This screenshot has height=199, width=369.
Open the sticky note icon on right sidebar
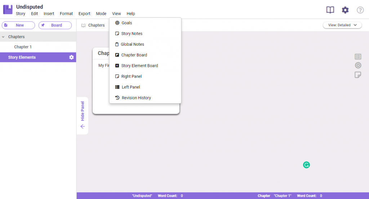(x=358, y=74)
